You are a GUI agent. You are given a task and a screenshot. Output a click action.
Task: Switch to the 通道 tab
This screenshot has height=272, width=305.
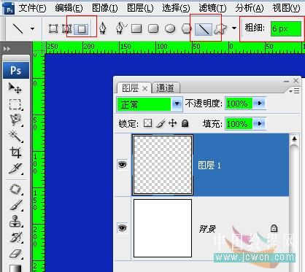pyautogui.click(x=166, y=88)
